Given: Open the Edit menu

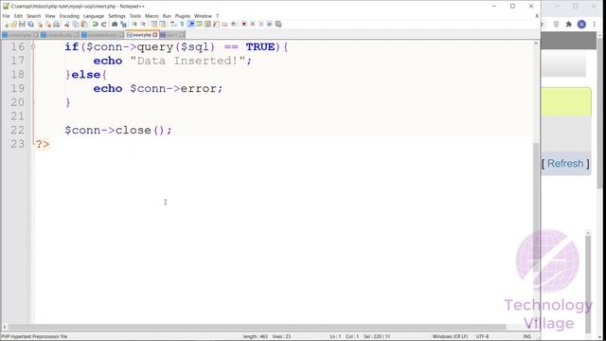Looking at the screenshot, I should pos(18,16).
